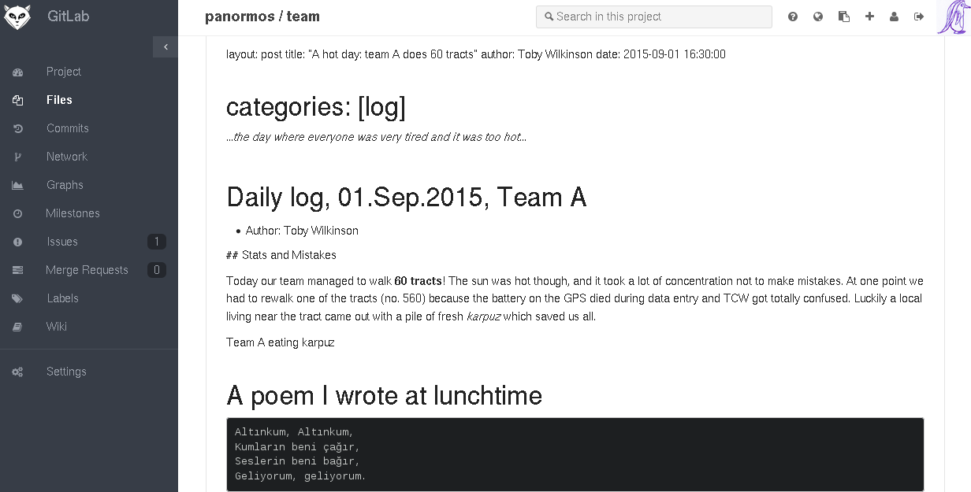Open the Project menu item
This screenshot has width=971, height=492.
pos(63,72)
